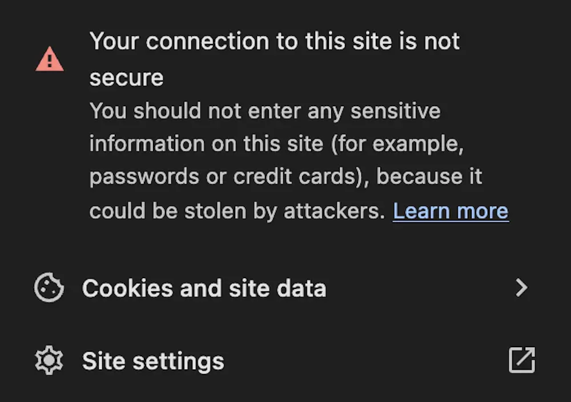Click the exclamation mark inside the warning triangle
Viewport: 571px width, 402px height.
[50, 61]
